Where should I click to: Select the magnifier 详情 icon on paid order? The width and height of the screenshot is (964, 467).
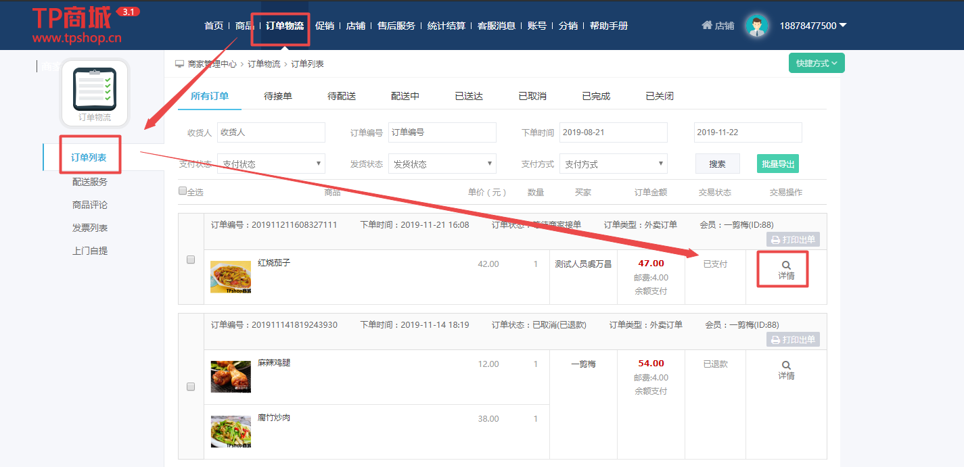pos(785,265)
